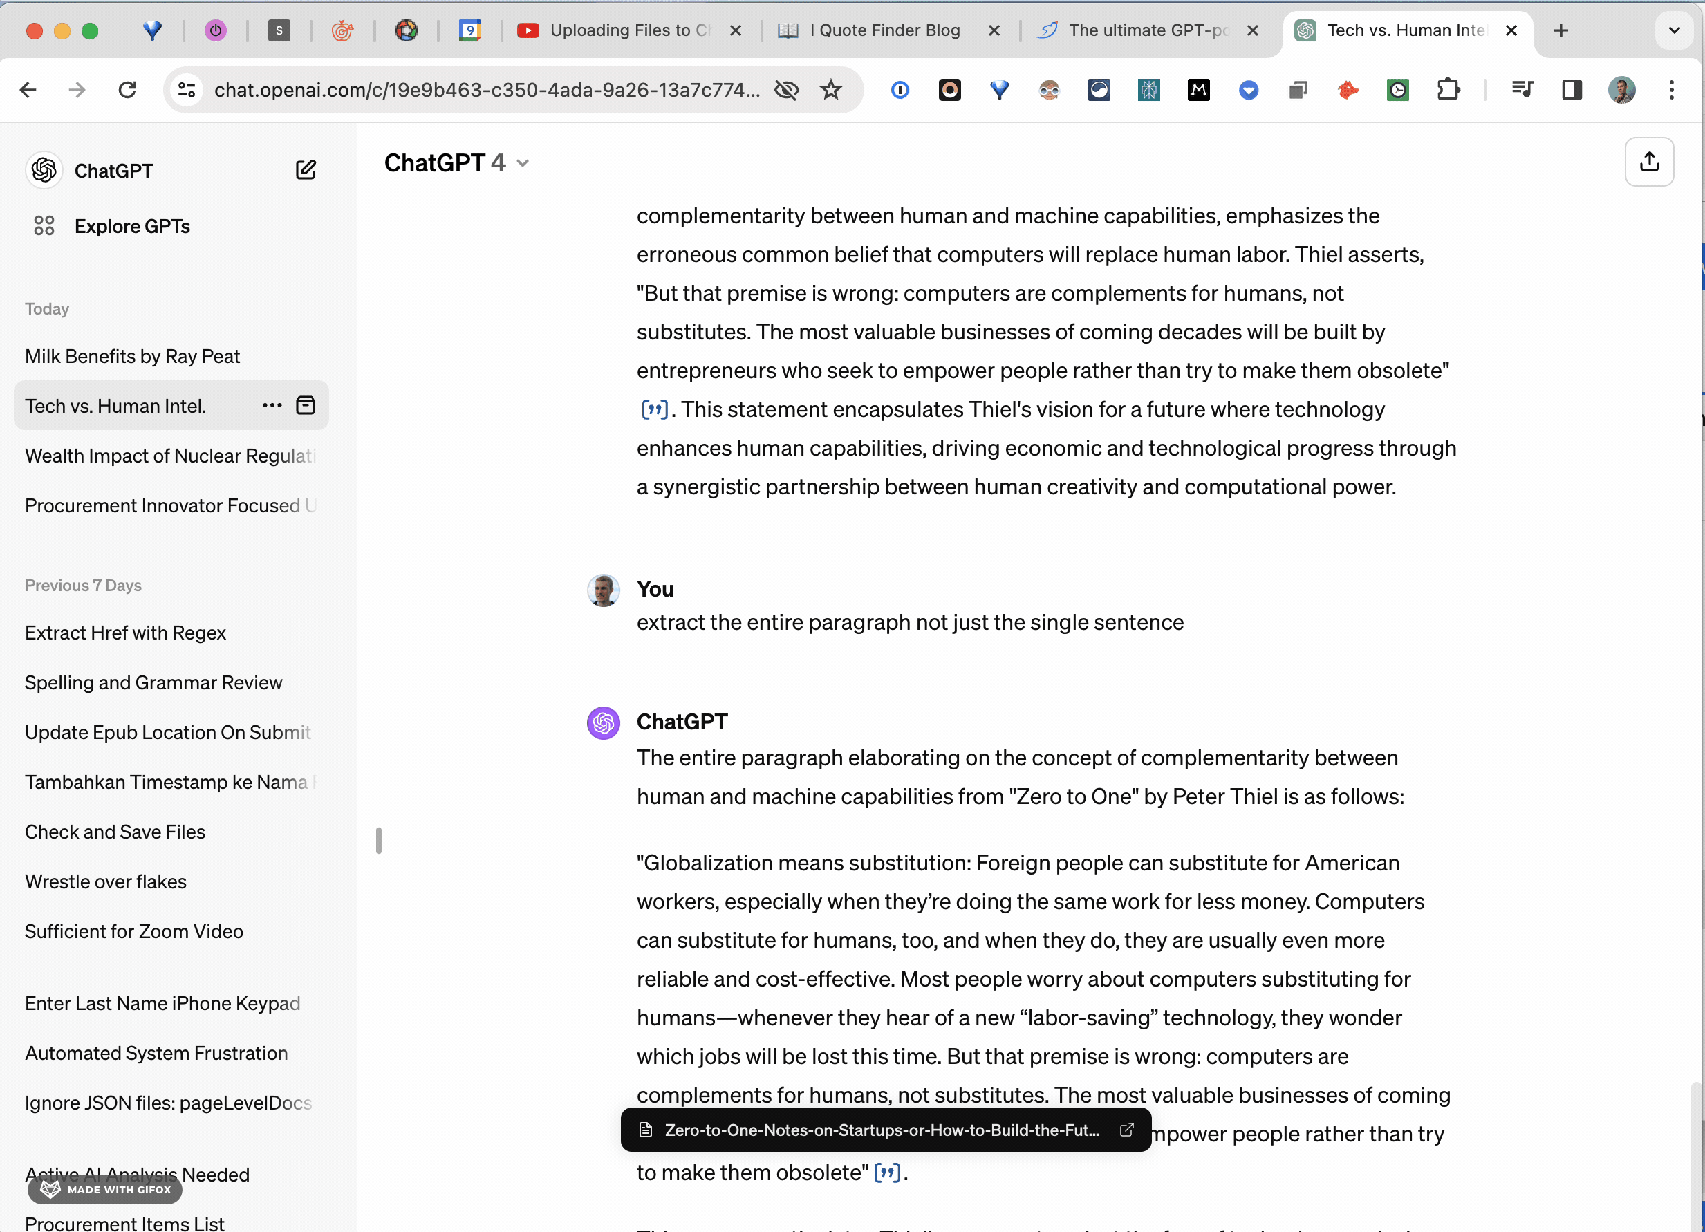Viewport: 1705px width, 1232px height.
Task: Archive the Tech vs. Human Intel. chat
Action: click(x=305, y=406)
